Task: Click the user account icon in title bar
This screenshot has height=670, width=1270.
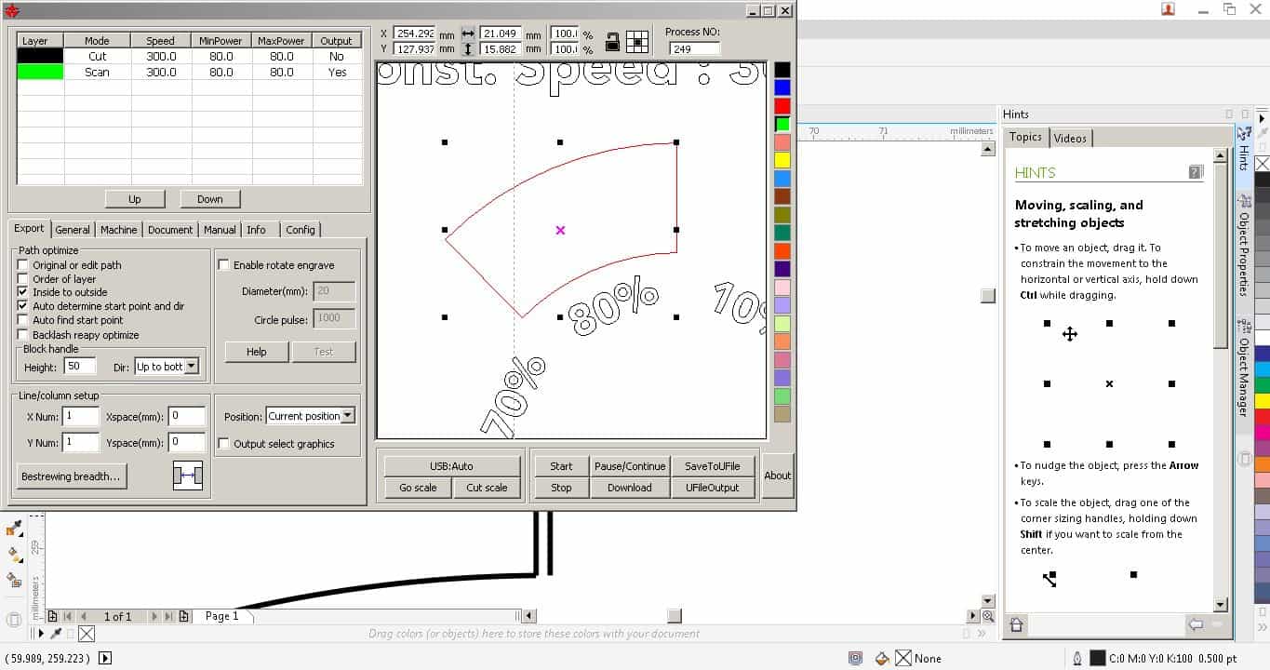Action: click(1168, 9)
